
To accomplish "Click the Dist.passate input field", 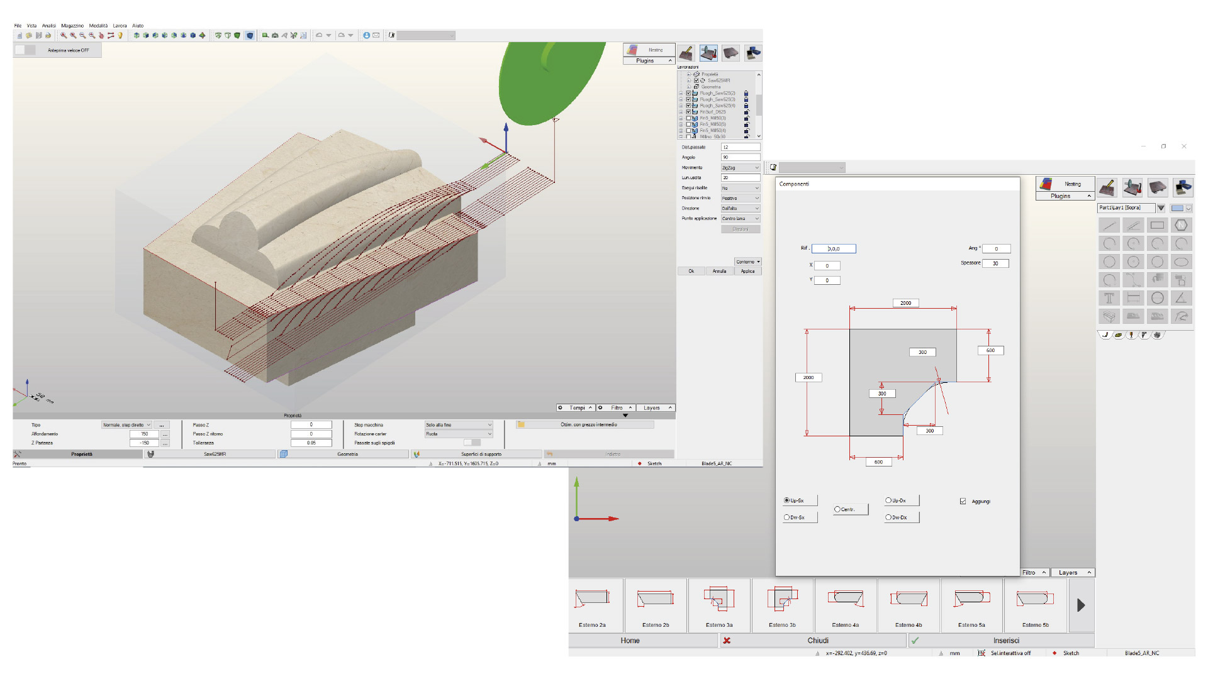I will (x=741, y=147).
